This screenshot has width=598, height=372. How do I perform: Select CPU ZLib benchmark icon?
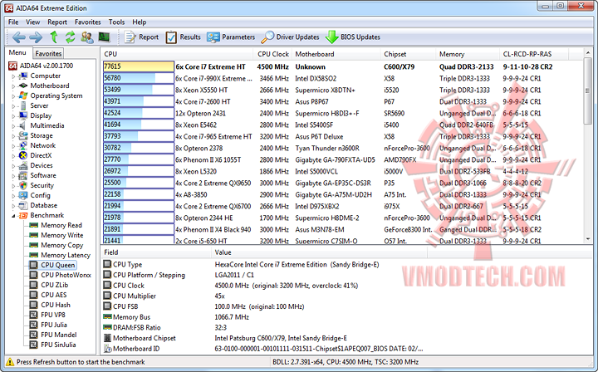pyautogui.click(x=34, y=285)
